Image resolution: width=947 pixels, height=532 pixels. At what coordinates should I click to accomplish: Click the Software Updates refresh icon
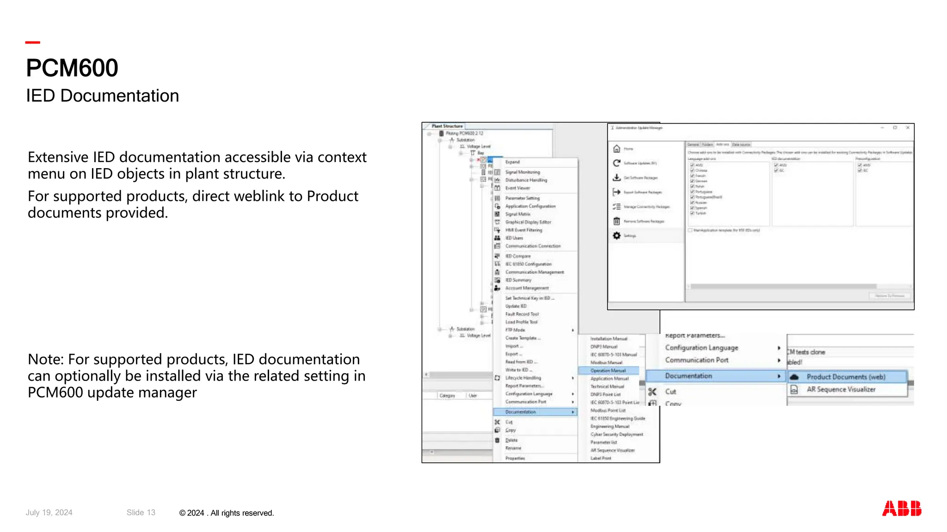616,163
